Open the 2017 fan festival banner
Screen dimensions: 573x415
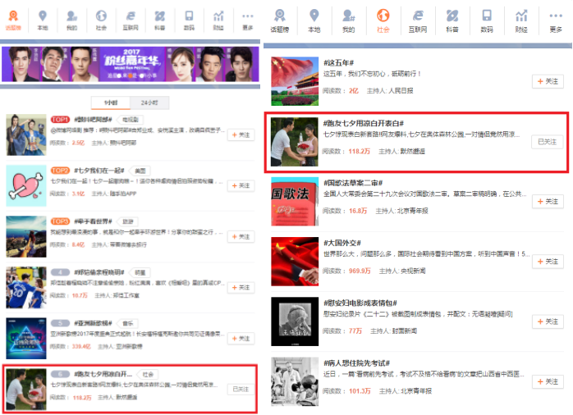click(x=130, y=66)
